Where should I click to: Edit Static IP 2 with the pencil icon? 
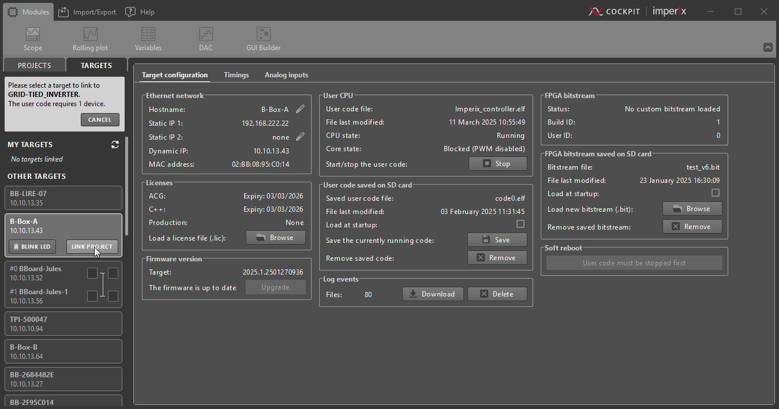tap(300, 137)
